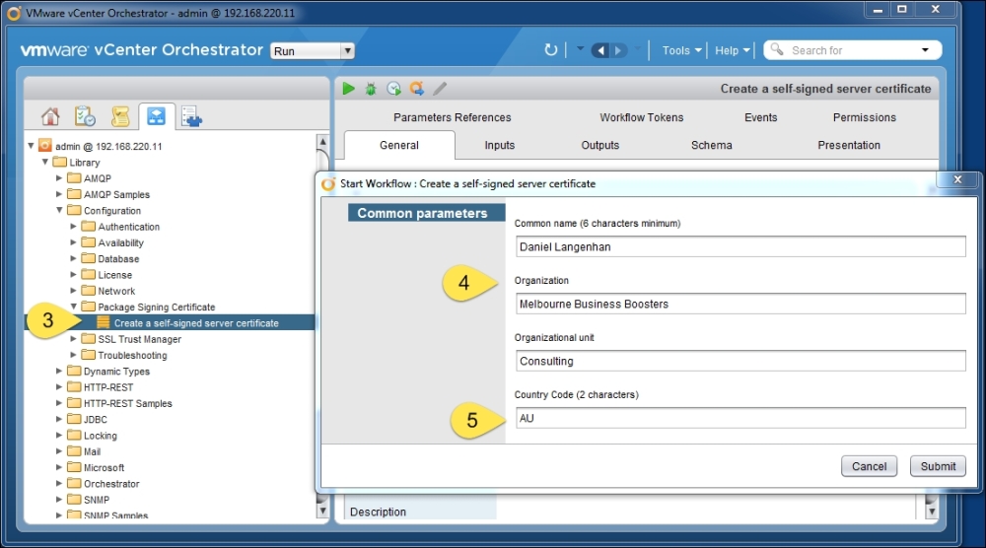Click the forward navigation arrow
The image size is (986, 548).
pos(619,50)
